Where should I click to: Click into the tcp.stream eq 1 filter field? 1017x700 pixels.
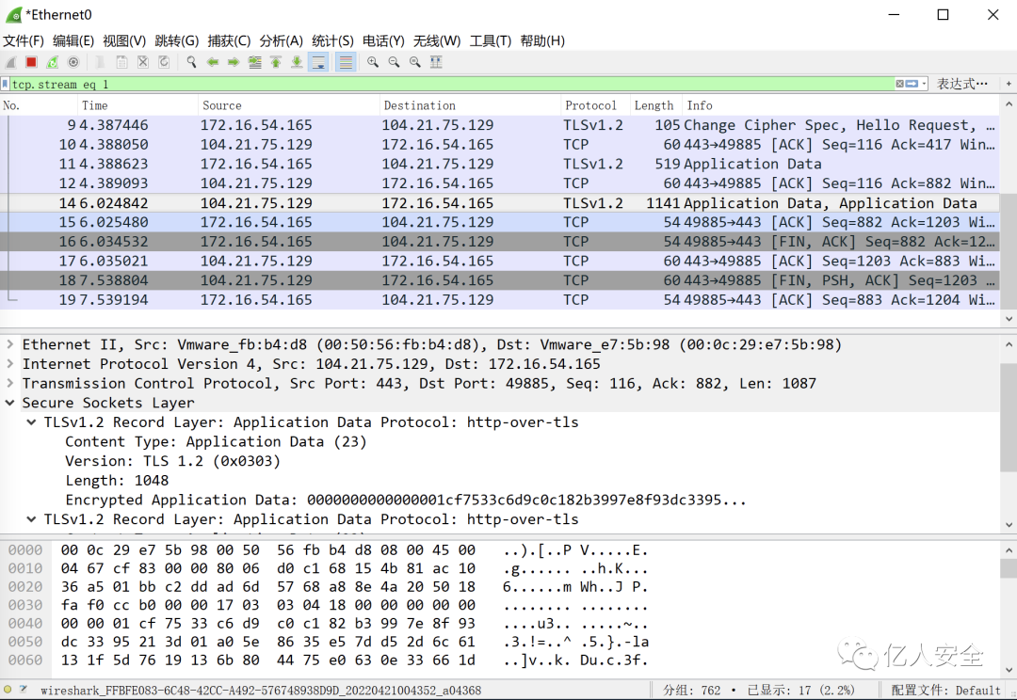point(453,85)
